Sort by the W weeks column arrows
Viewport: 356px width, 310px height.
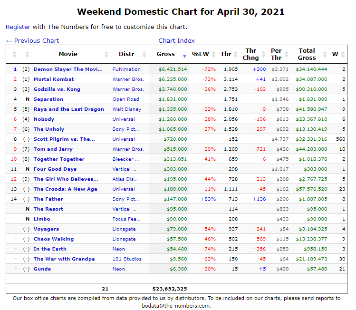click(343, 54)
